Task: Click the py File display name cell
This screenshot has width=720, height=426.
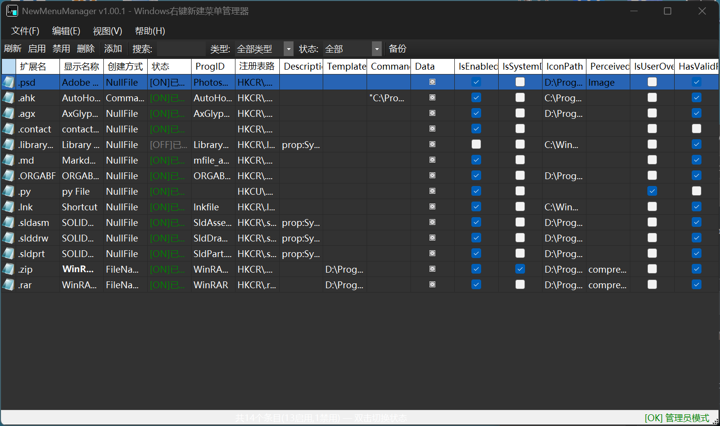Action: pyautogui.click(x=81, y=191)
